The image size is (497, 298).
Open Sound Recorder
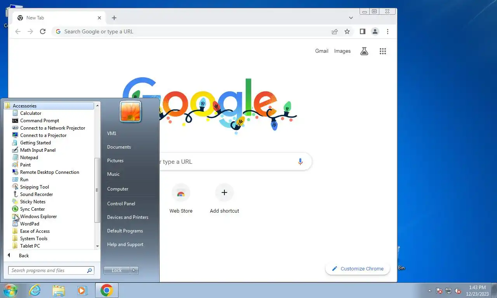click(36, 194)
